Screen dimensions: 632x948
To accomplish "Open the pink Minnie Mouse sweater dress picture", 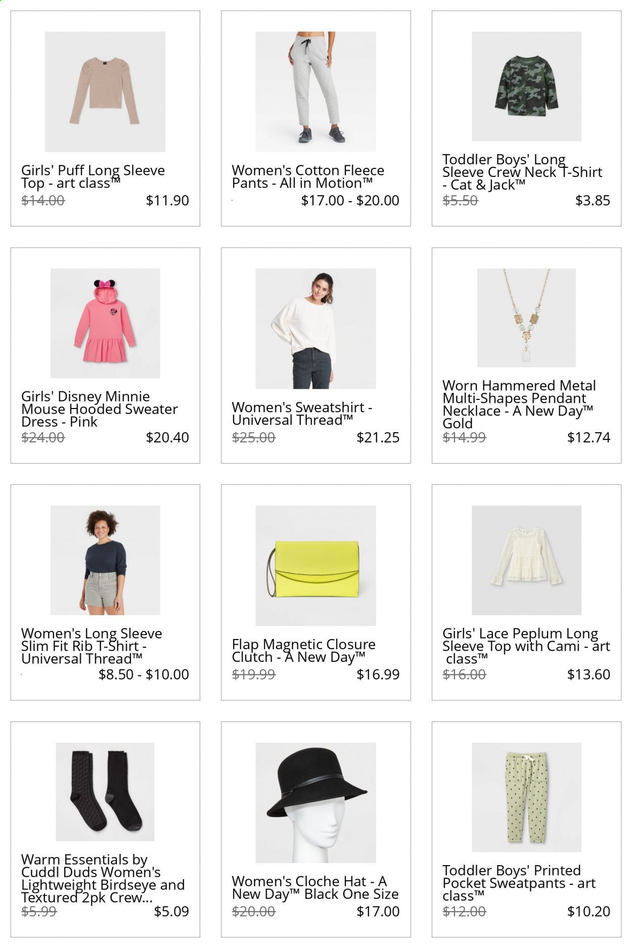I will click(105, 323).
